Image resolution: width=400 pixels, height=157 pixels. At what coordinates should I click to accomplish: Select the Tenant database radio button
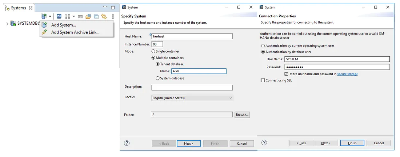point(158,64)
